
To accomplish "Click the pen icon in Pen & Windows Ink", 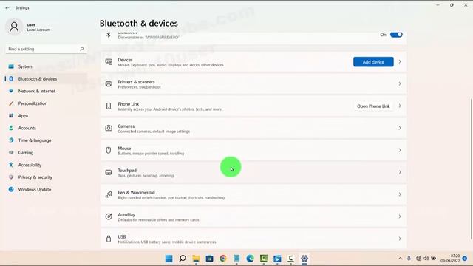I will pyautogui.click(x=109, y=194).
